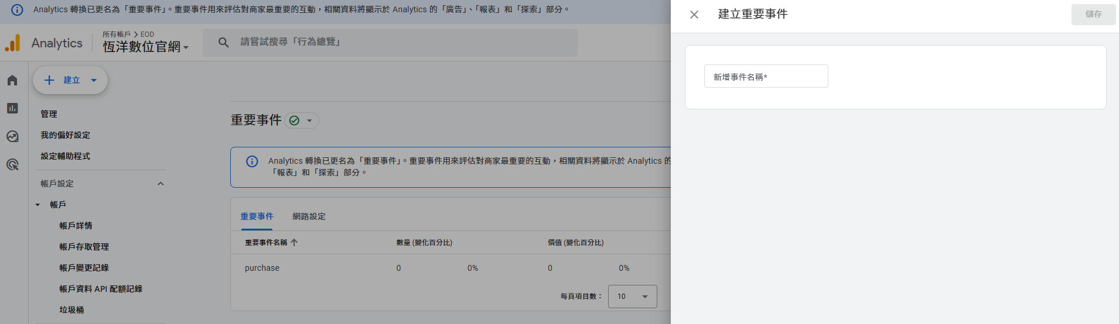This screenshot has width=1119, height=324.
Task: Open the Explore icon in sidebar
Action: click(12, 136)
